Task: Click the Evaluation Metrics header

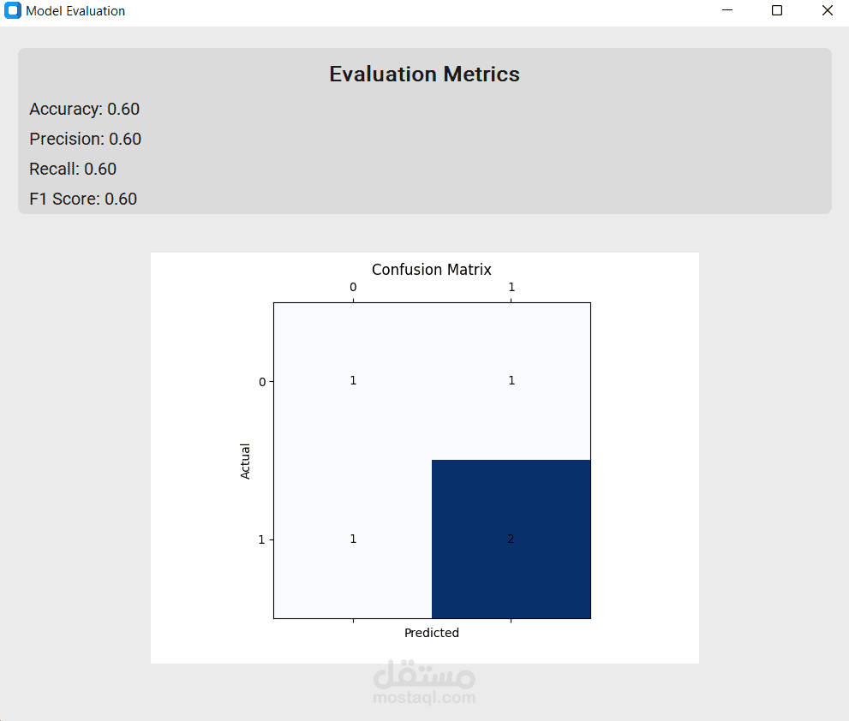Action: (424, 74)
